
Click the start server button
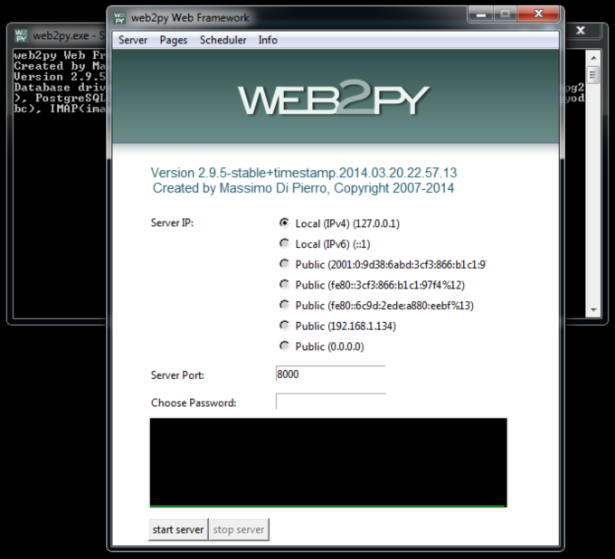[x=178, y=529]
